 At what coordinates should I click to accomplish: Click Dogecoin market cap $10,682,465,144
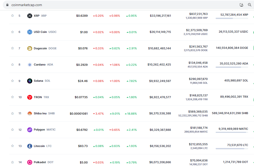tap(160, 48)
